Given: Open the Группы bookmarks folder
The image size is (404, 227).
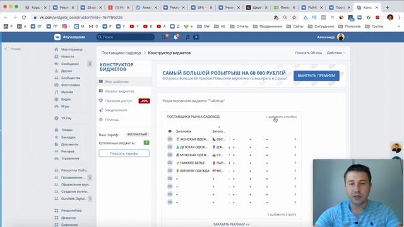Looking at the screenshot, I should [374, 26].
